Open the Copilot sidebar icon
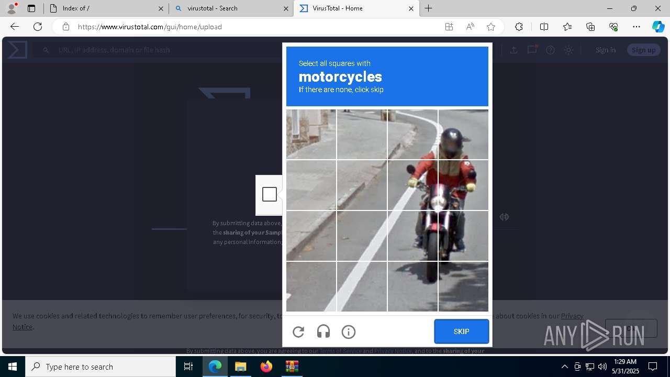 658,27
